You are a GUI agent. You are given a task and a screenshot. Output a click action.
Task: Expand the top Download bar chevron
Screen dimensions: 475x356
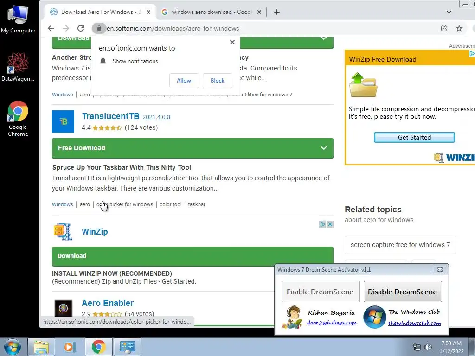tap(323, 39)
